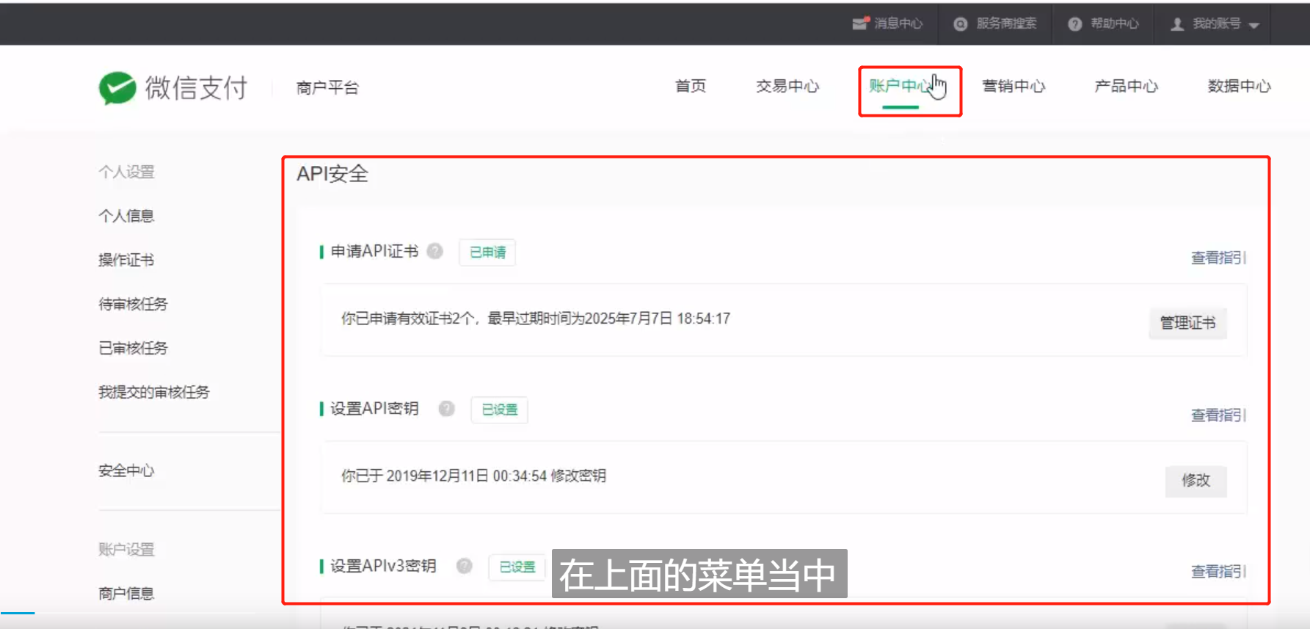Image resolution: width=1310 pixels, height=629 pixels.
Task: Open 商户信息 in the sidebar
Action: [126, 593]
